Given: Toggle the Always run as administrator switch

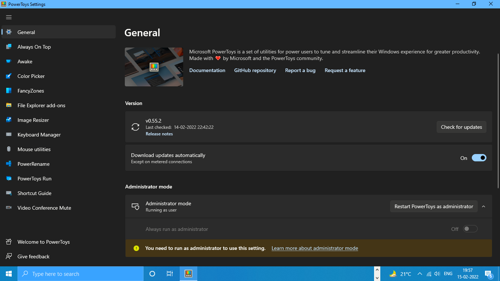Looking at the screenshot, I should click(x=470, y=229).
